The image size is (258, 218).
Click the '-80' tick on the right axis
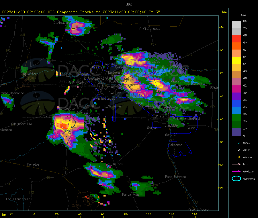pos(221,27)
